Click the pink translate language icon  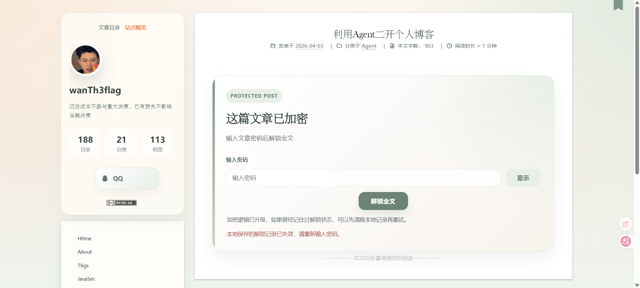[x=626, y=241]
